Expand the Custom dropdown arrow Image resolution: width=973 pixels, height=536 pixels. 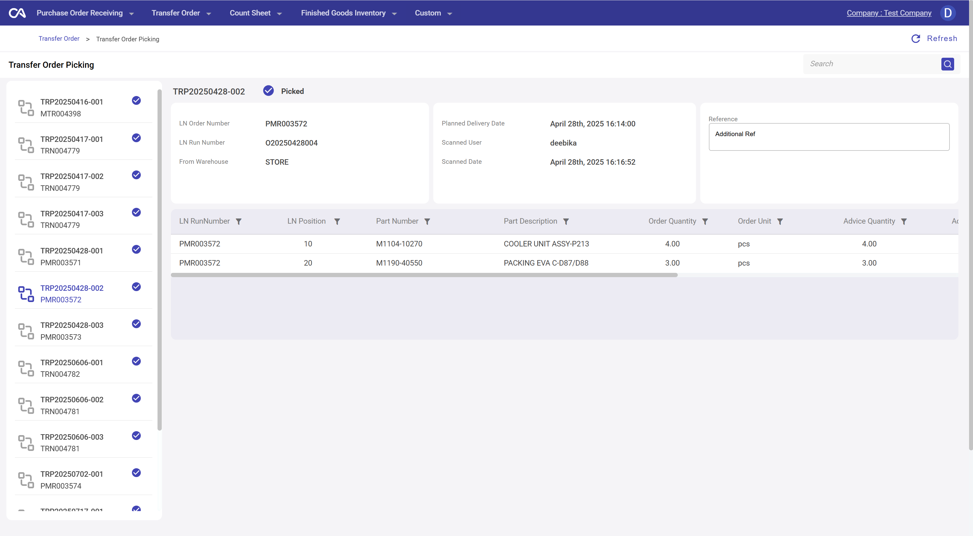pos(449,14)
